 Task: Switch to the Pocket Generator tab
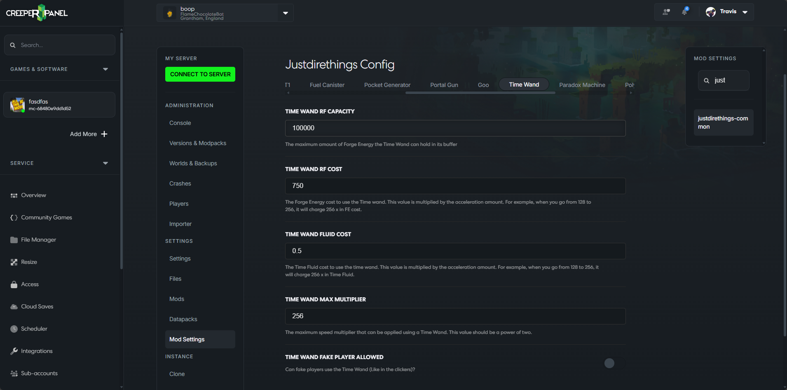tap(387, 85)
